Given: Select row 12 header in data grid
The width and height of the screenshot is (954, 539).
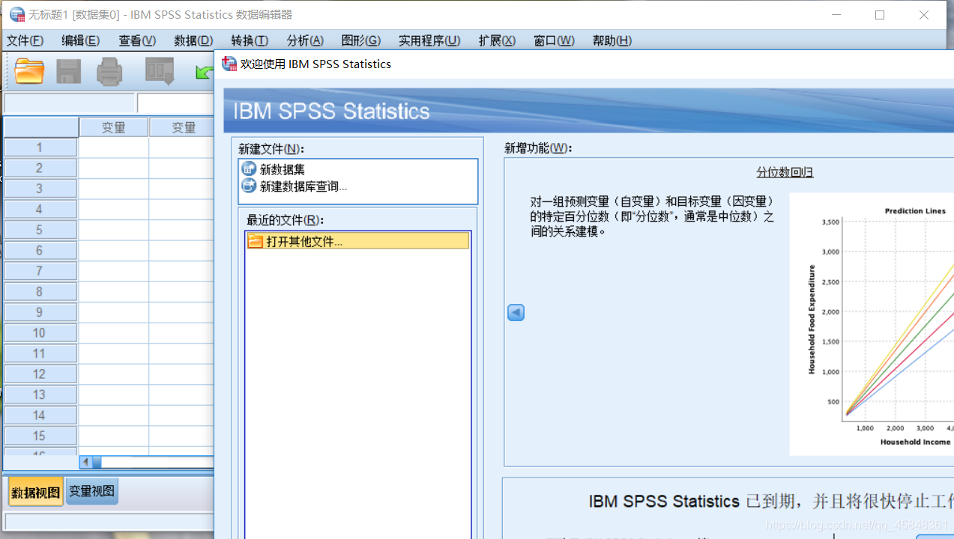Looking at the screenshot, I should click(x=40, y=374).
